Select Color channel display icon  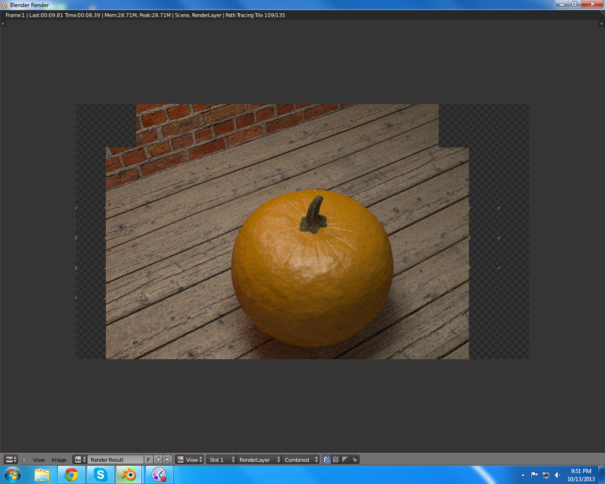tap(336, 459)
